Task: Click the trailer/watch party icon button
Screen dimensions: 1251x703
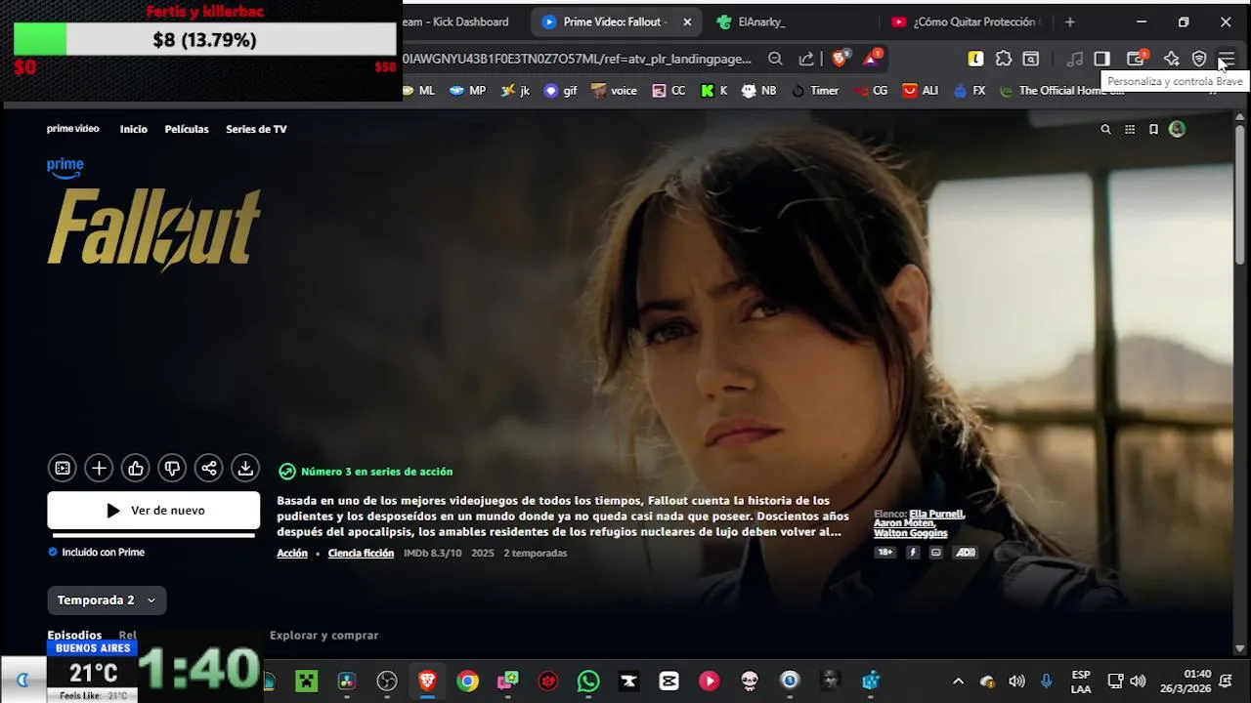Action: point(63,469)
